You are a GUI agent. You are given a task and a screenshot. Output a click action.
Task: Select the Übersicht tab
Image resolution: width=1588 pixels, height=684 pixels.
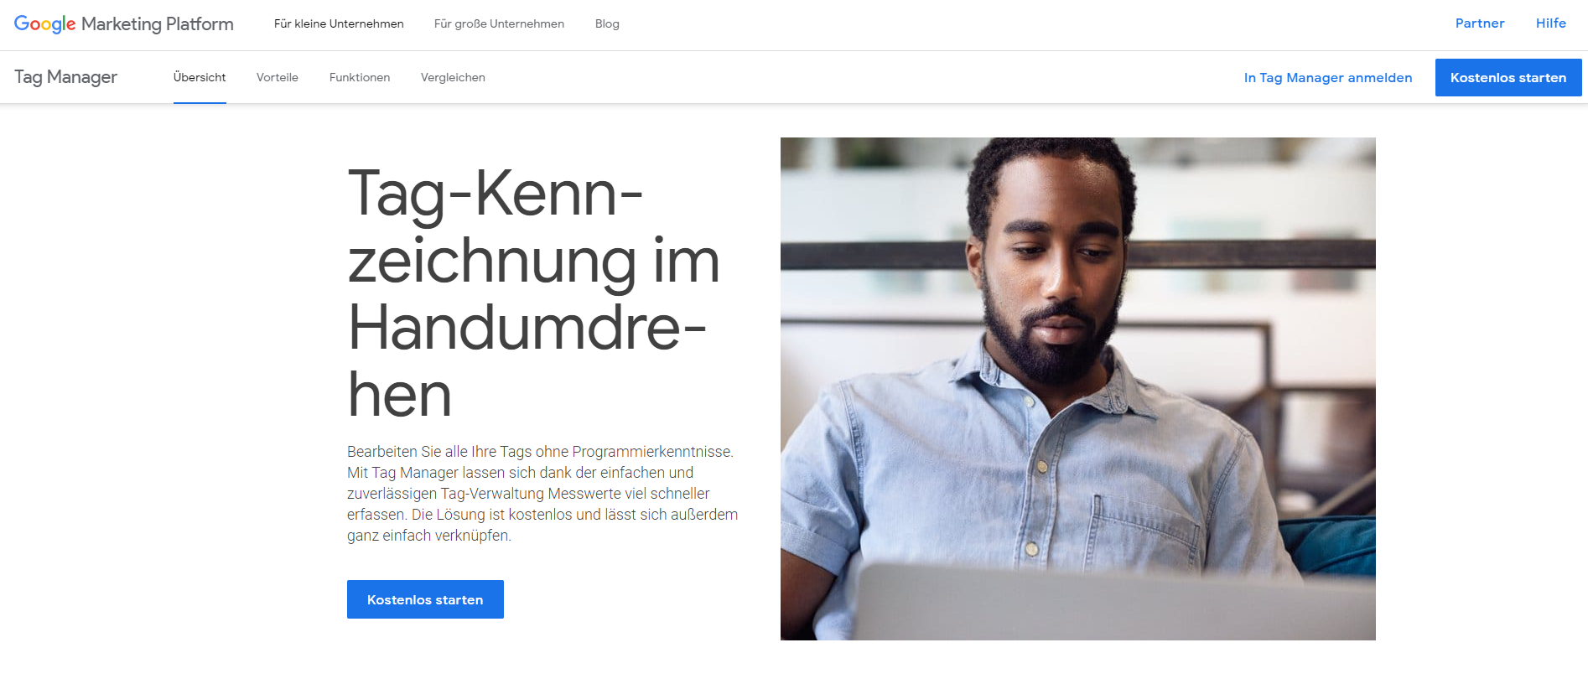pos(200,77)
